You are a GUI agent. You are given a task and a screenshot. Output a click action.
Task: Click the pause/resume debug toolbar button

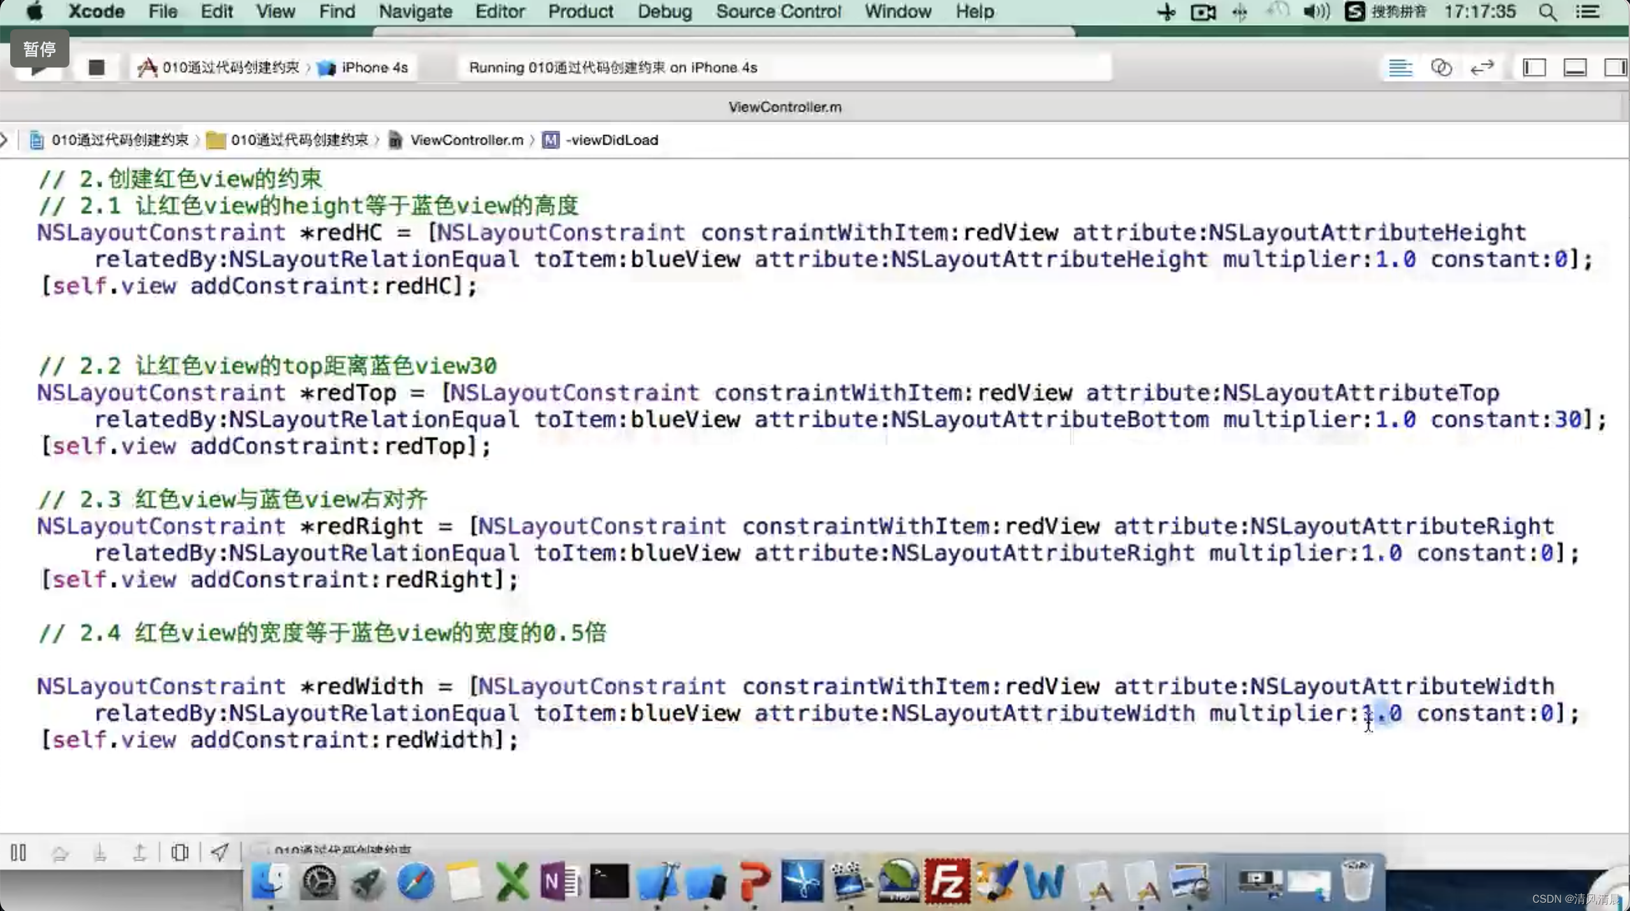pyautogui.click(x=18, y=852)
